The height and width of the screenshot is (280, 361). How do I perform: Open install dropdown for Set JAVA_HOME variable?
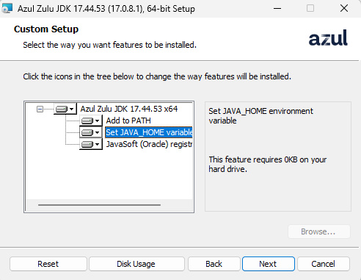pyautogui.click(x=90, y=132)
